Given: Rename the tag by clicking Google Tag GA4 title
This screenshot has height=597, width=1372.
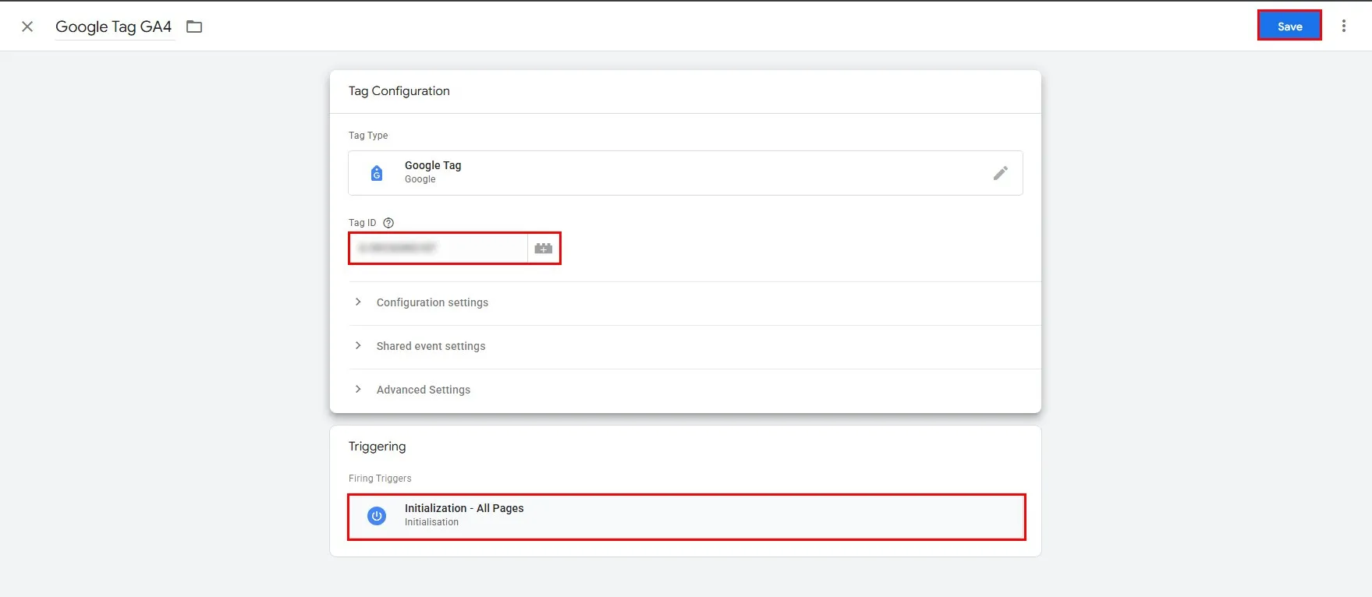Looking at the screenshot, I should [113, 26].
